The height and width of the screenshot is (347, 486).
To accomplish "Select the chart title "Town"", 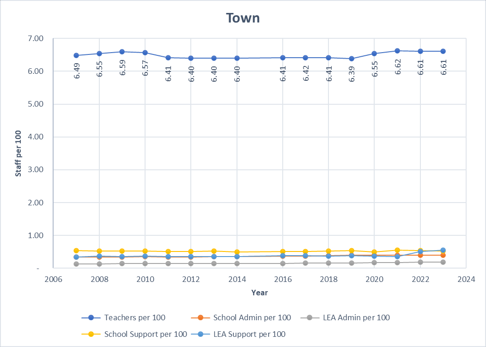I will tap(243, 18).
